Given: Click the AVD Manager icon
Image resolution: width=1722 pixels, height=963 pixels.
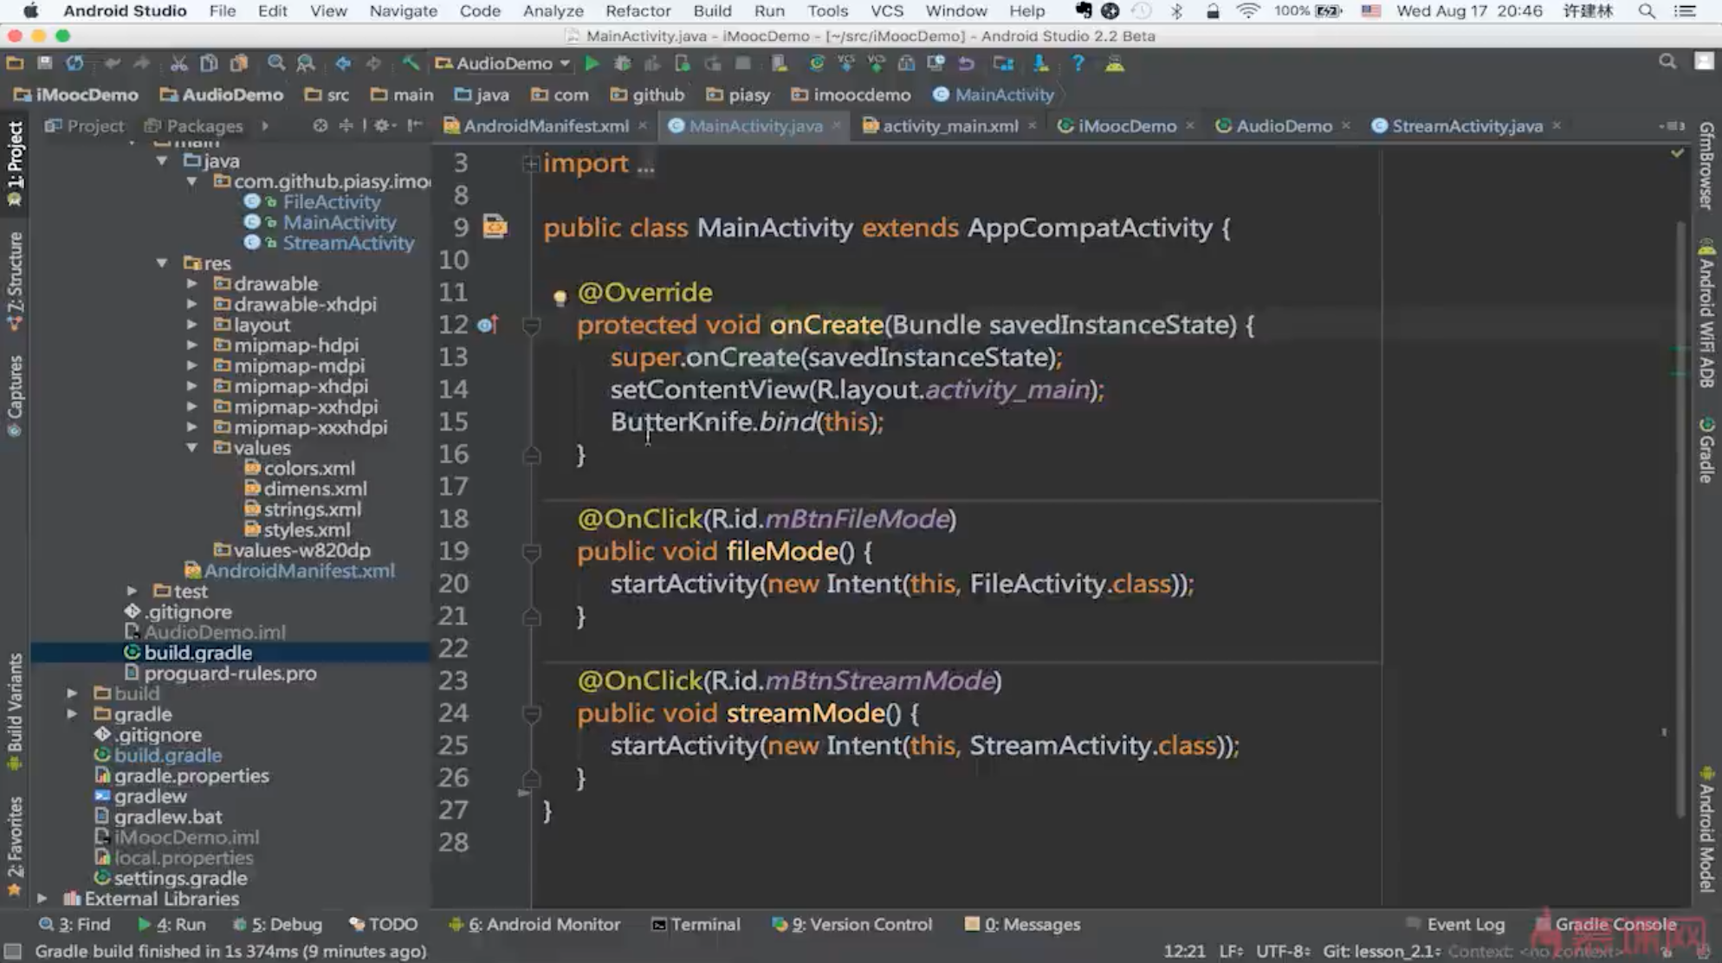Looking at the screenshot, I should pos(780,63).
